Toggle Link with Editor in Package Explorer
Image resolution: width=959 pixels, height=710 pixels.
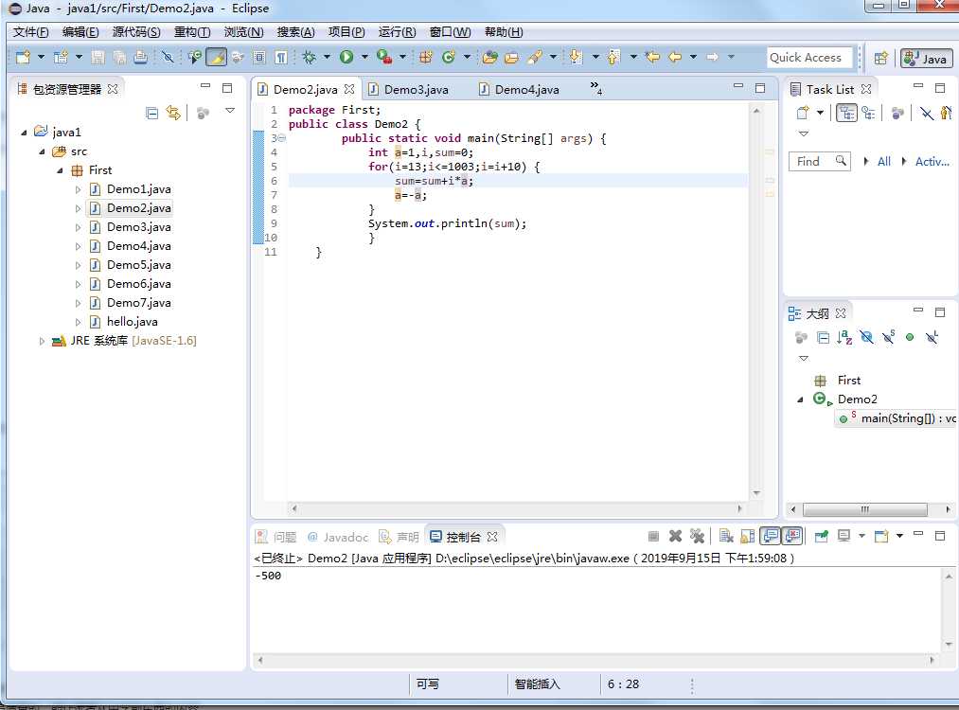tap(173, 114)
